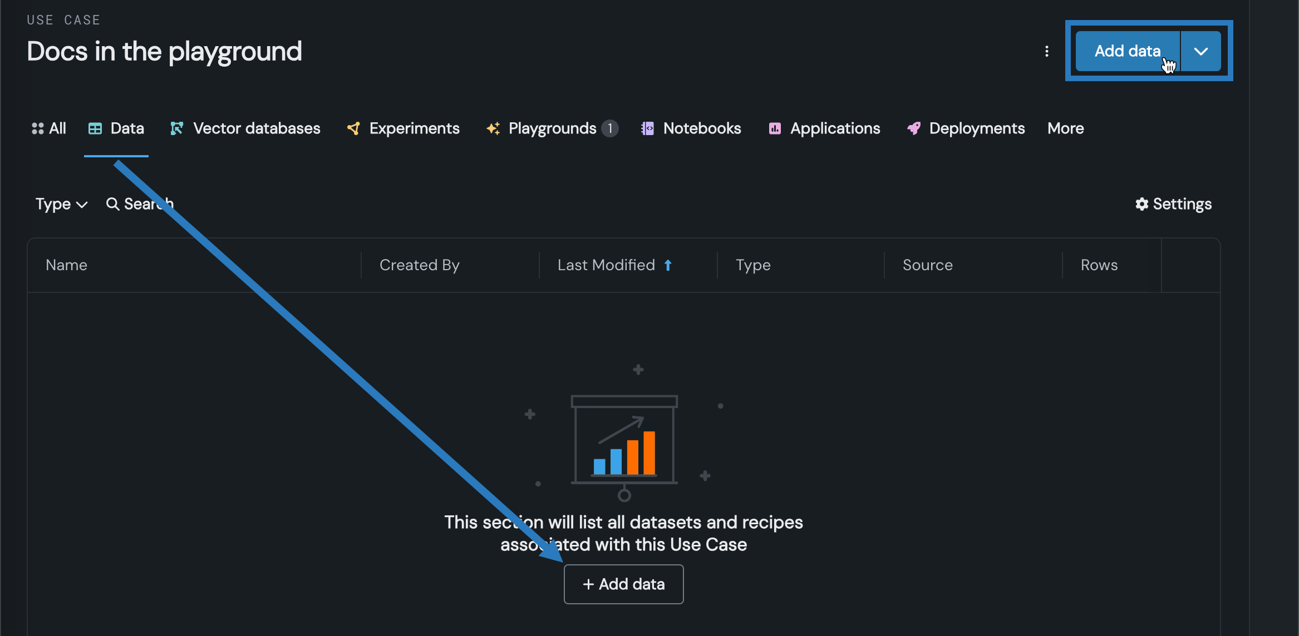This screenshot has height=636, width=1299.
Task: Toggle the Last Modified sort arrow
Action: click(x=668, y=265)
